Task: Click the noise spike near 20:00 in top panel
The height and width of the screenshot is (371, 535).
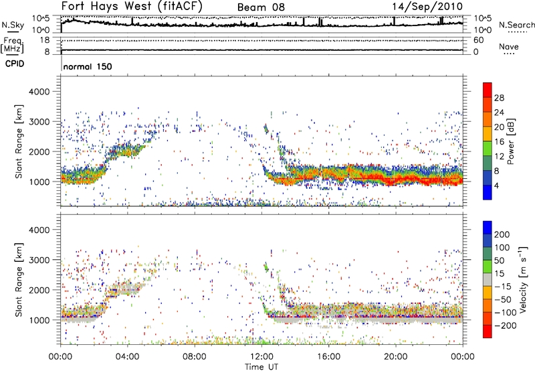Action: (394, 21)
